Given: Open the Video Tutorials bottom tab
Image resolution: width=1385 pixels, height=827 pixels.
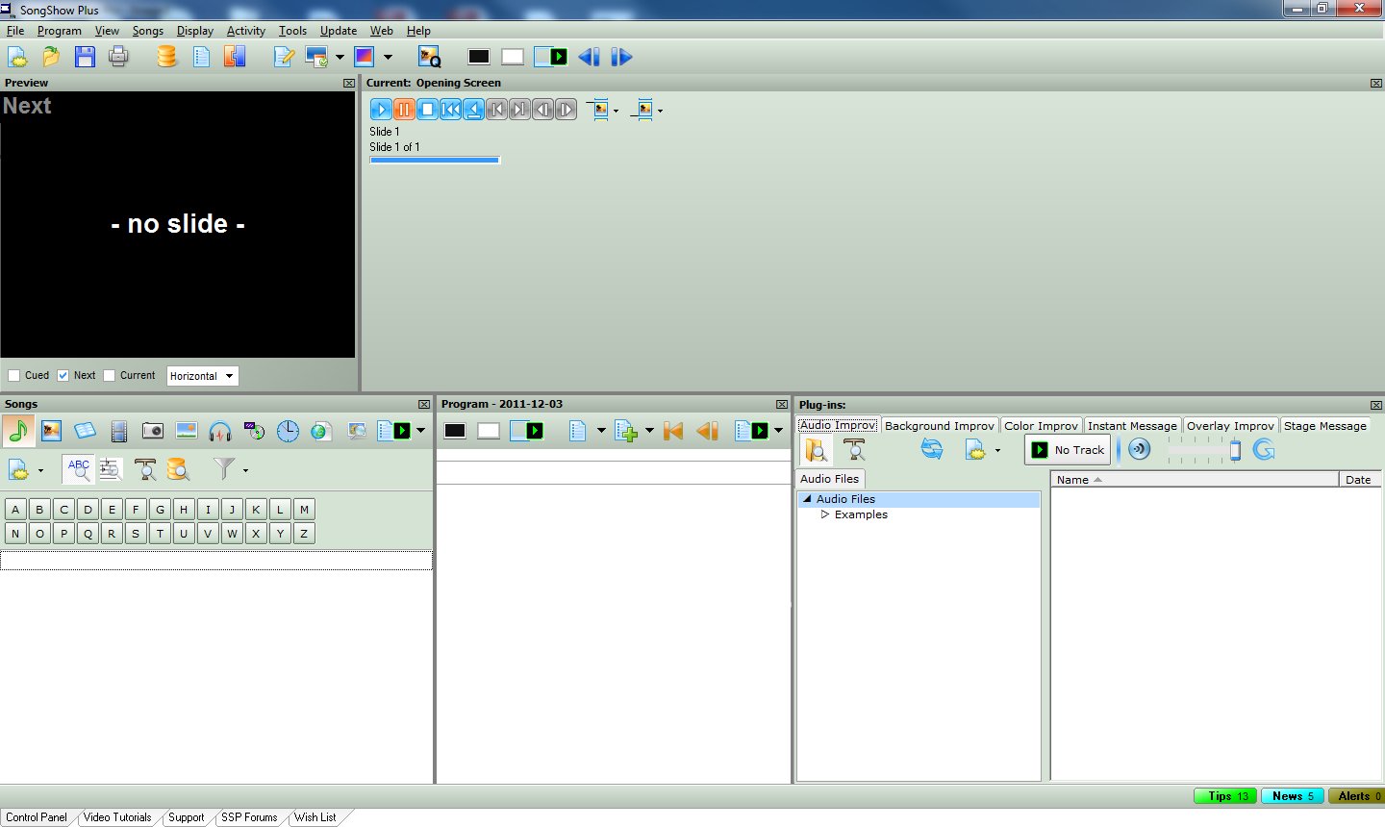Looking at the screenshot, I should click(117, 817).
